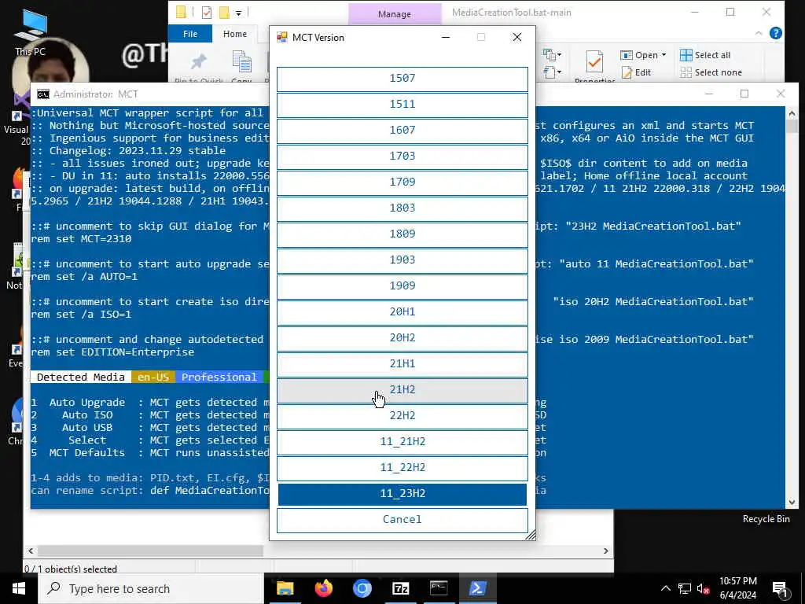
Task: Click the Copy icon in ribbon
Action: pos(242,61)
